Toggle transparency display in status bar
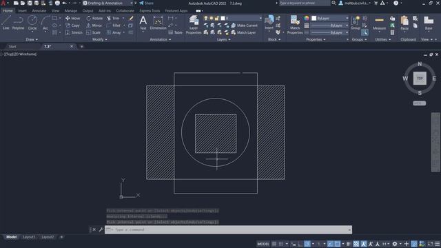Image resolution: width=441 pixels, height=248 pixels. (356, 244)
